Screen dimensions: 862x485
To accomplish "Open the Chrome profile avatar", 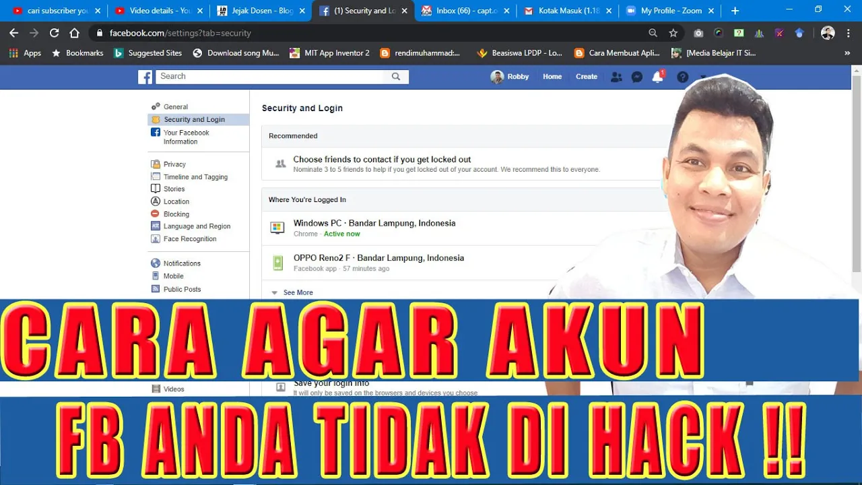I will tap(828, 33).
